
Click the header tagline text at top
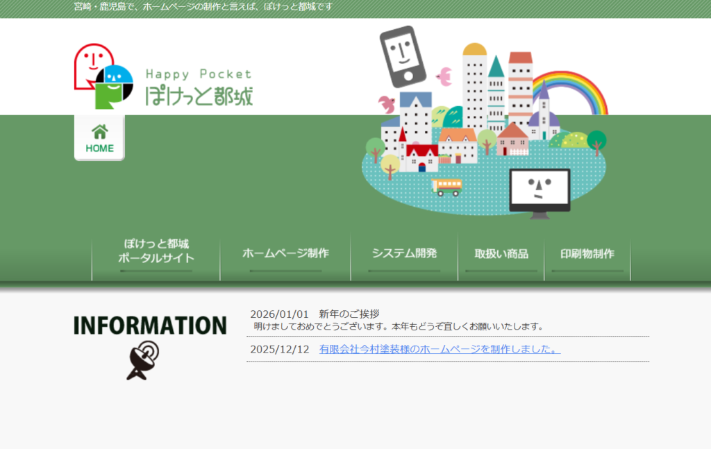click(x=203, y=7)
